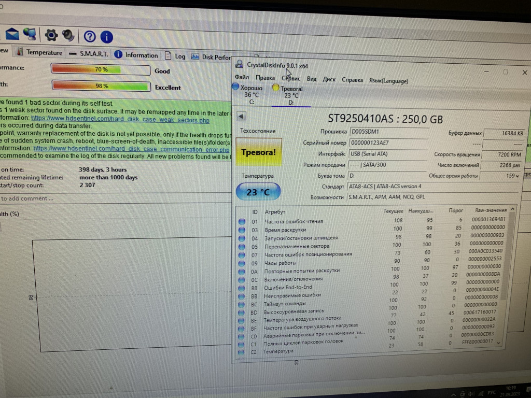Select disk C: with Хорошо status
531x398 pixels.
(248, 94)
